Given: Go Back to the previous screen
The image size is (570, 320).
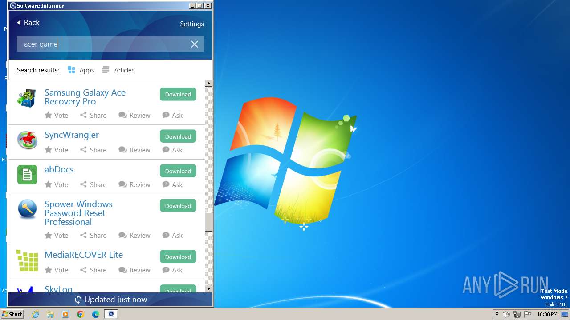Looking at the screenshot, I should pyautogui.click(x=28, y=23).
